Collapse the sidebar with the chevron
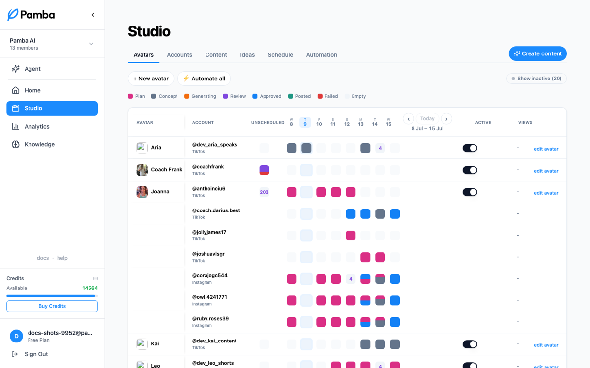This screenshot has height=368, width=590. (x=93, y=15)
